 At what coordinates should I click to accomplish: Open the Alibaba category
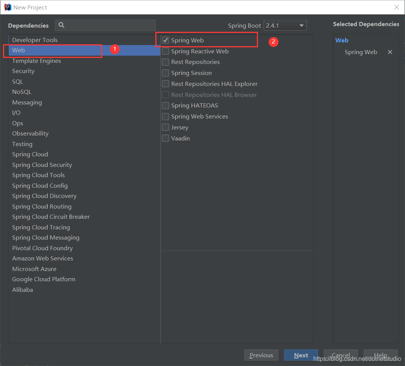(84, 290)
